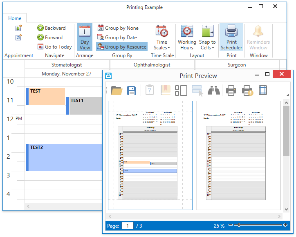Select the first page preview thumbnail

[150, 155]
